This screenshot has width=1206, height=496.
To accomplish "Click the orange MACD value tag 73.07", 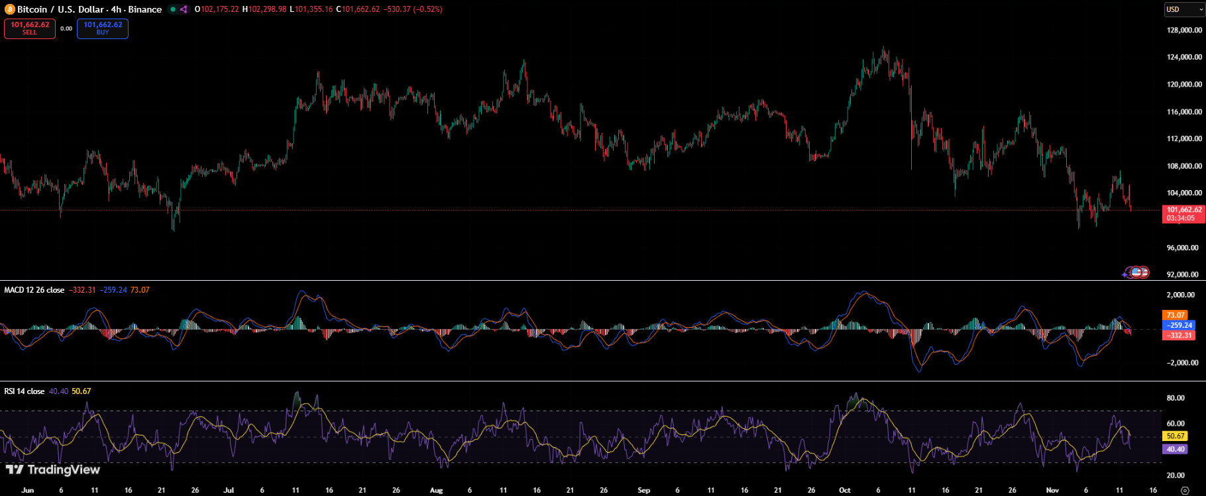I will (x=1176, y=315).
